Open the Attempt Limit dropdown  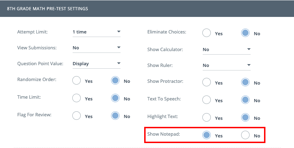pos(96,32)
